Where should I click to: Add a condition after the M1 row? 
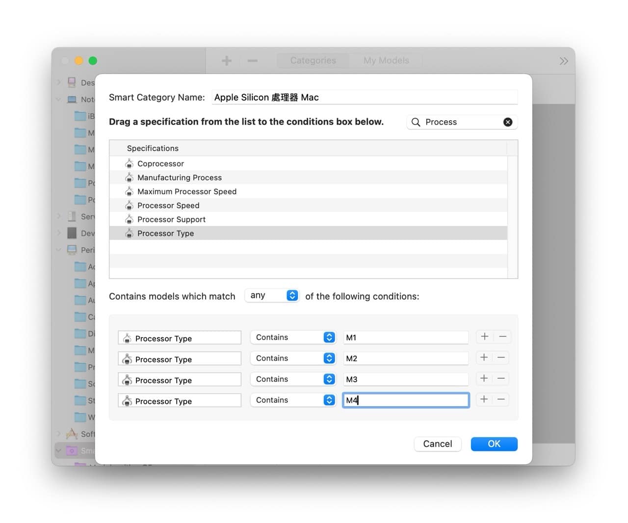point(484,337)
